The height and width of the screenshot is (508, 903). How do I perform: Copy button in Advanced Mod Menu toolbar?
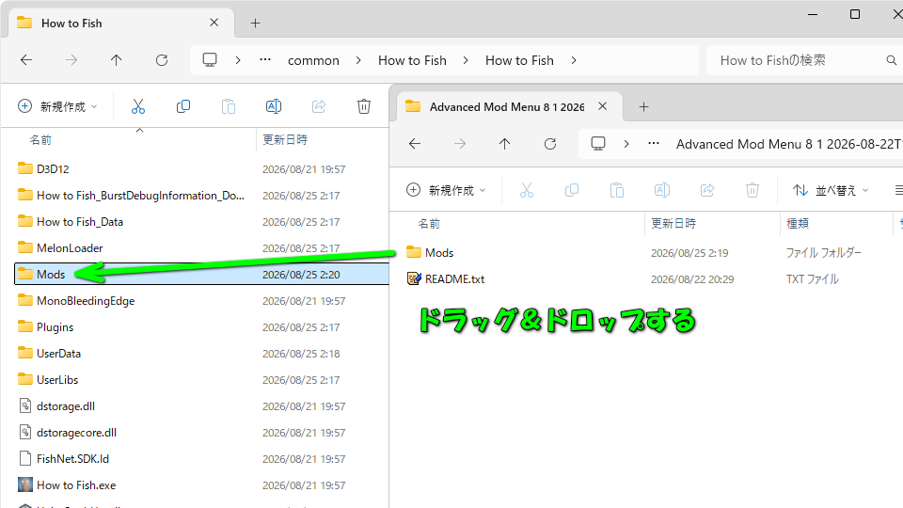click(x=572, y=190)
